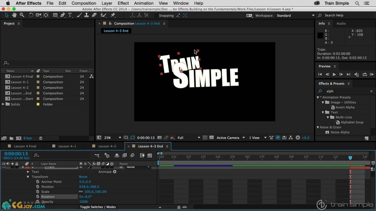376x211 pixels.
Task: Select the Rotation tool
Action: pos(31,15)
